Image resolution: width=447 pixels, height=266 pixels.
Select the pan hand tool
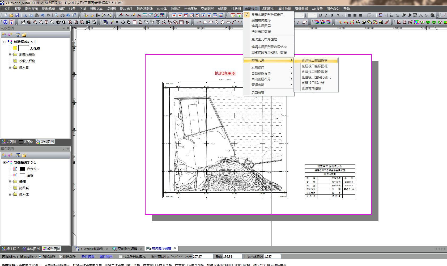click(x=23, y=22)
